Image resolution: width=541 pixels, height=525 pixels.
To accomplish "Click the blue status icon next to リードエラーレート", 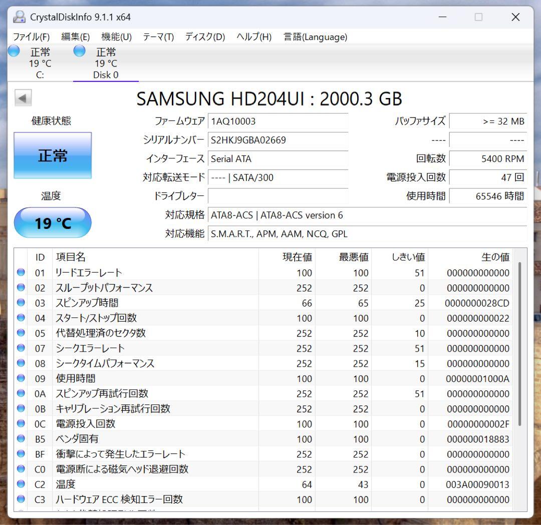I will [x=21, y=272].
